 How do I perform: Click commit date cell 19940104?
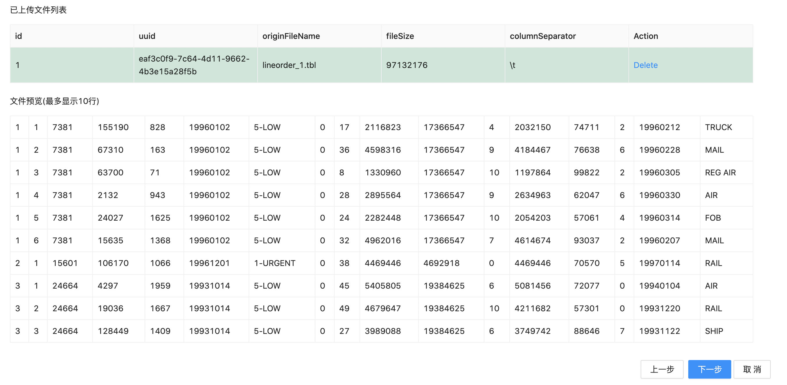click(667, 286)
